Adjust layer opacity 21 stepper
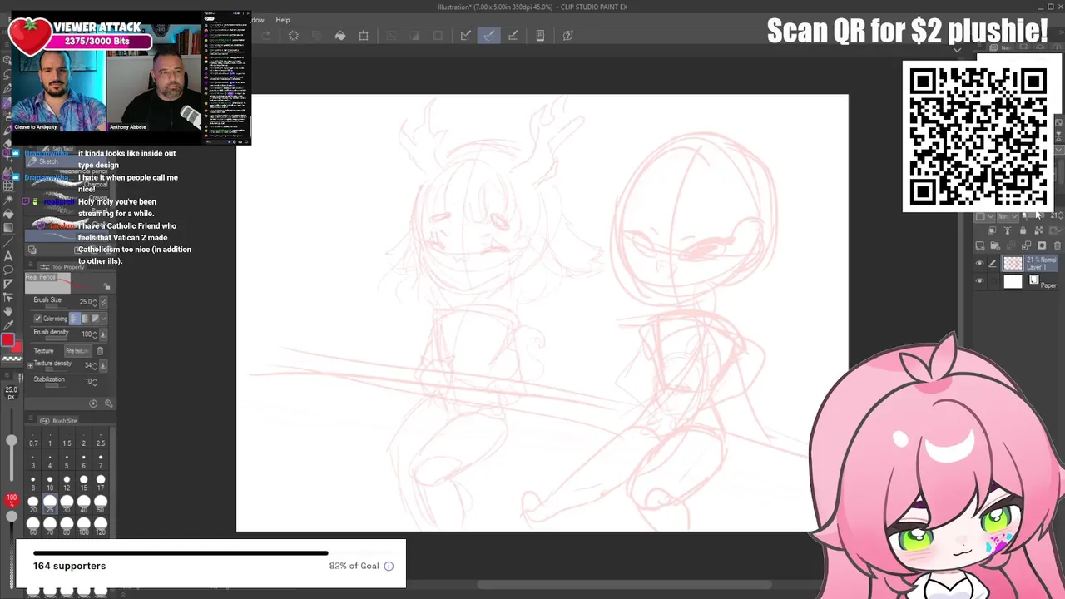This screenshot has width=1065, height=599. coord(1061,216)
